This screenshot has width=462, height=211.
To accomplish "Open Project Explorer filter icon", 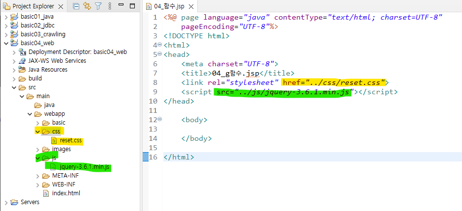I will click(x=98, y=6).
